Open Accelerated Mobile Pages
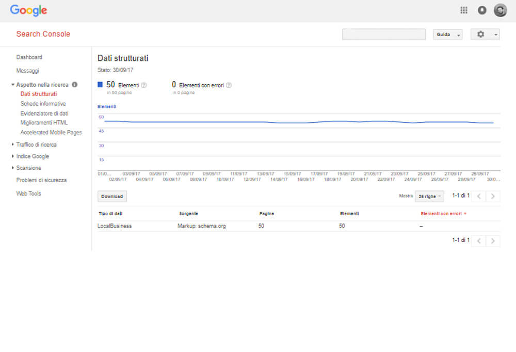 click(51, 132)
